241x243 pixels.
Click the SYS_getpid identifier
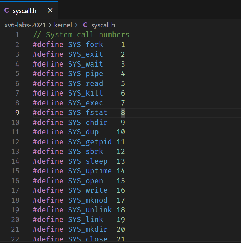[90, 142]
